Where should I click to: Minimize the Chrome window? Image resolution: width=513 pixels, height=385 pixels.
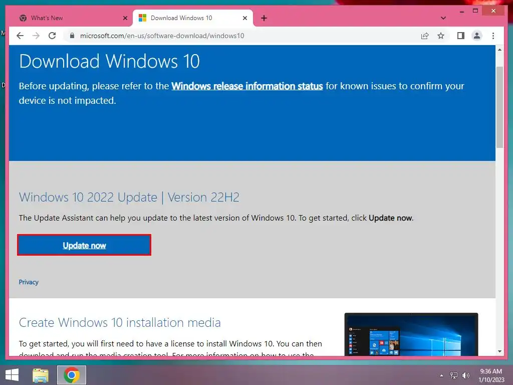461,11
